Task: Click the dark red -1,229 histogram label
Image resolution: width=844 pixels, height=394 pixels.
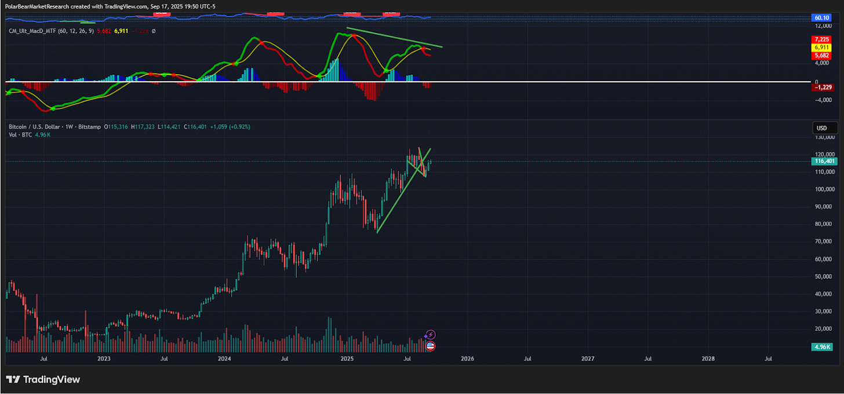Action: (x=823, y=87)
